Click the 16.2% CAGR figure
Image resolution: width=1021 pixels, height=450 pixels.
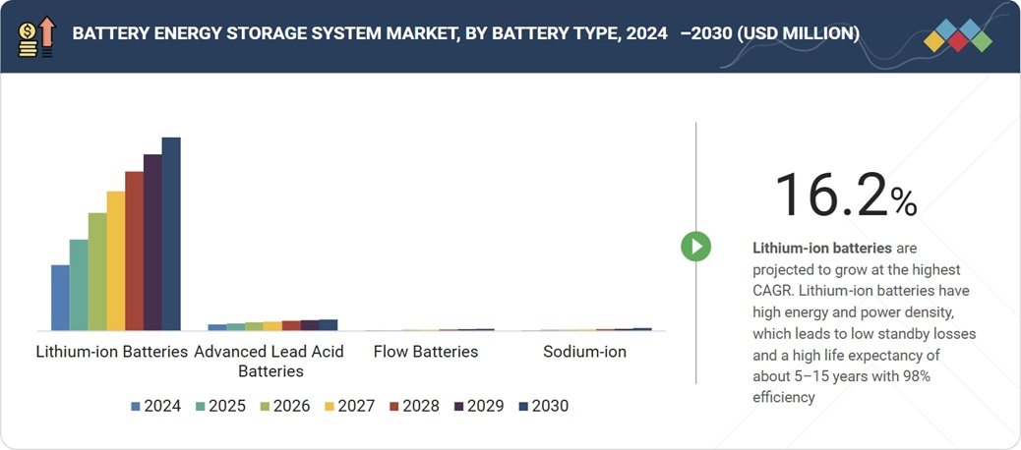[845, 195]
